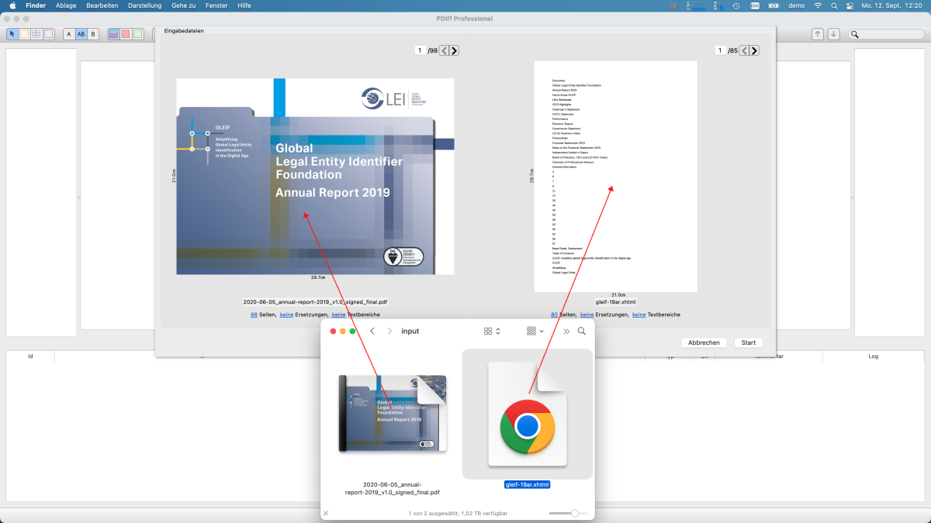Open Control Center in menu bar
Viewport: 931px width, 523px height.
(x=850, y=5)
